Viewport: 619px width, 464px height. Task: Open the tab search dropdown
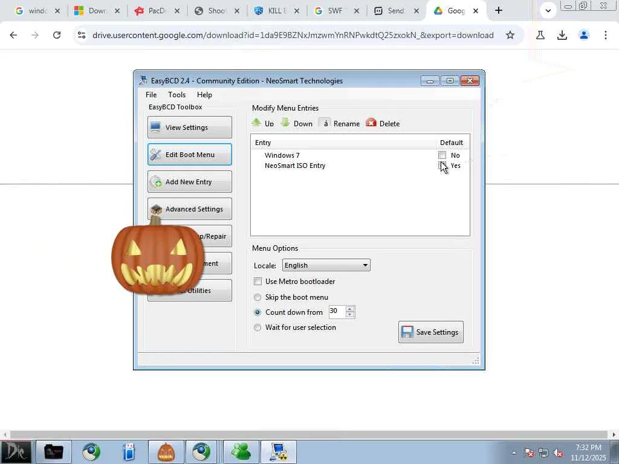[x=548, y=11]
